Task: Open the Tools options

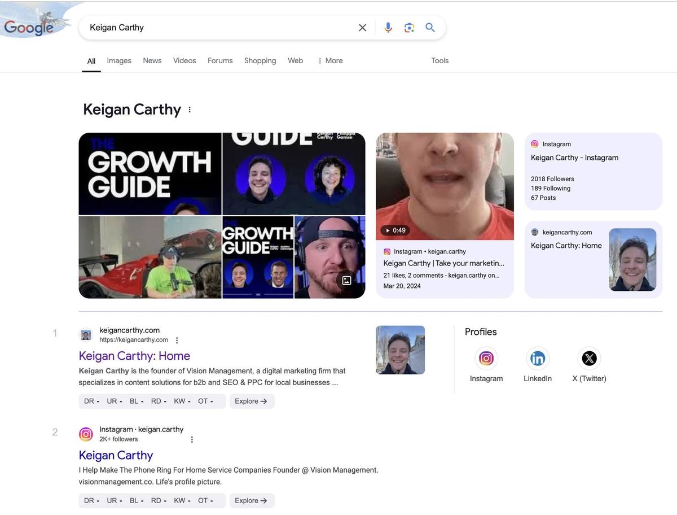Action: click(440, 60)
